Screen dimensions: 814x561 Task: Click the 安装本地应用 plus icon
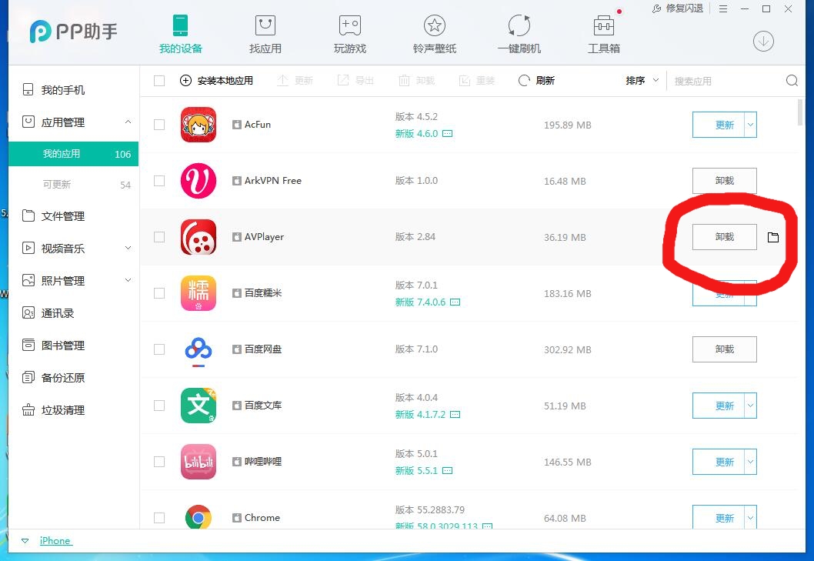click(x=185, y=80)
